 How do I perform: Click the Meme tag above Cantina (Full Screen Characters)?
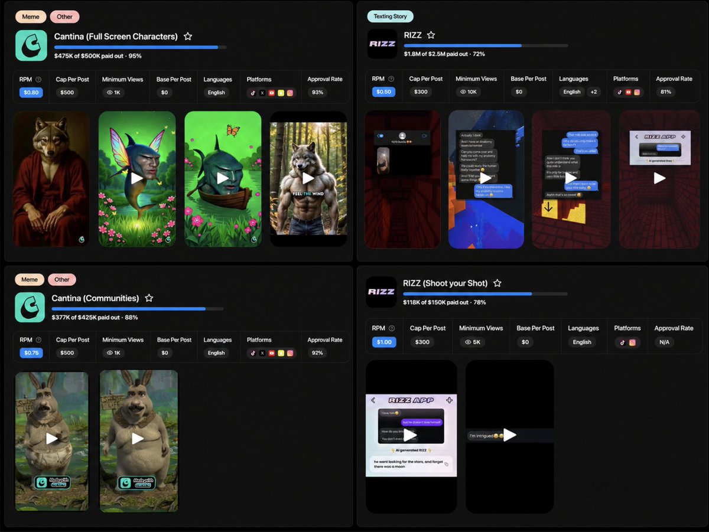click(x=31, y=17)
